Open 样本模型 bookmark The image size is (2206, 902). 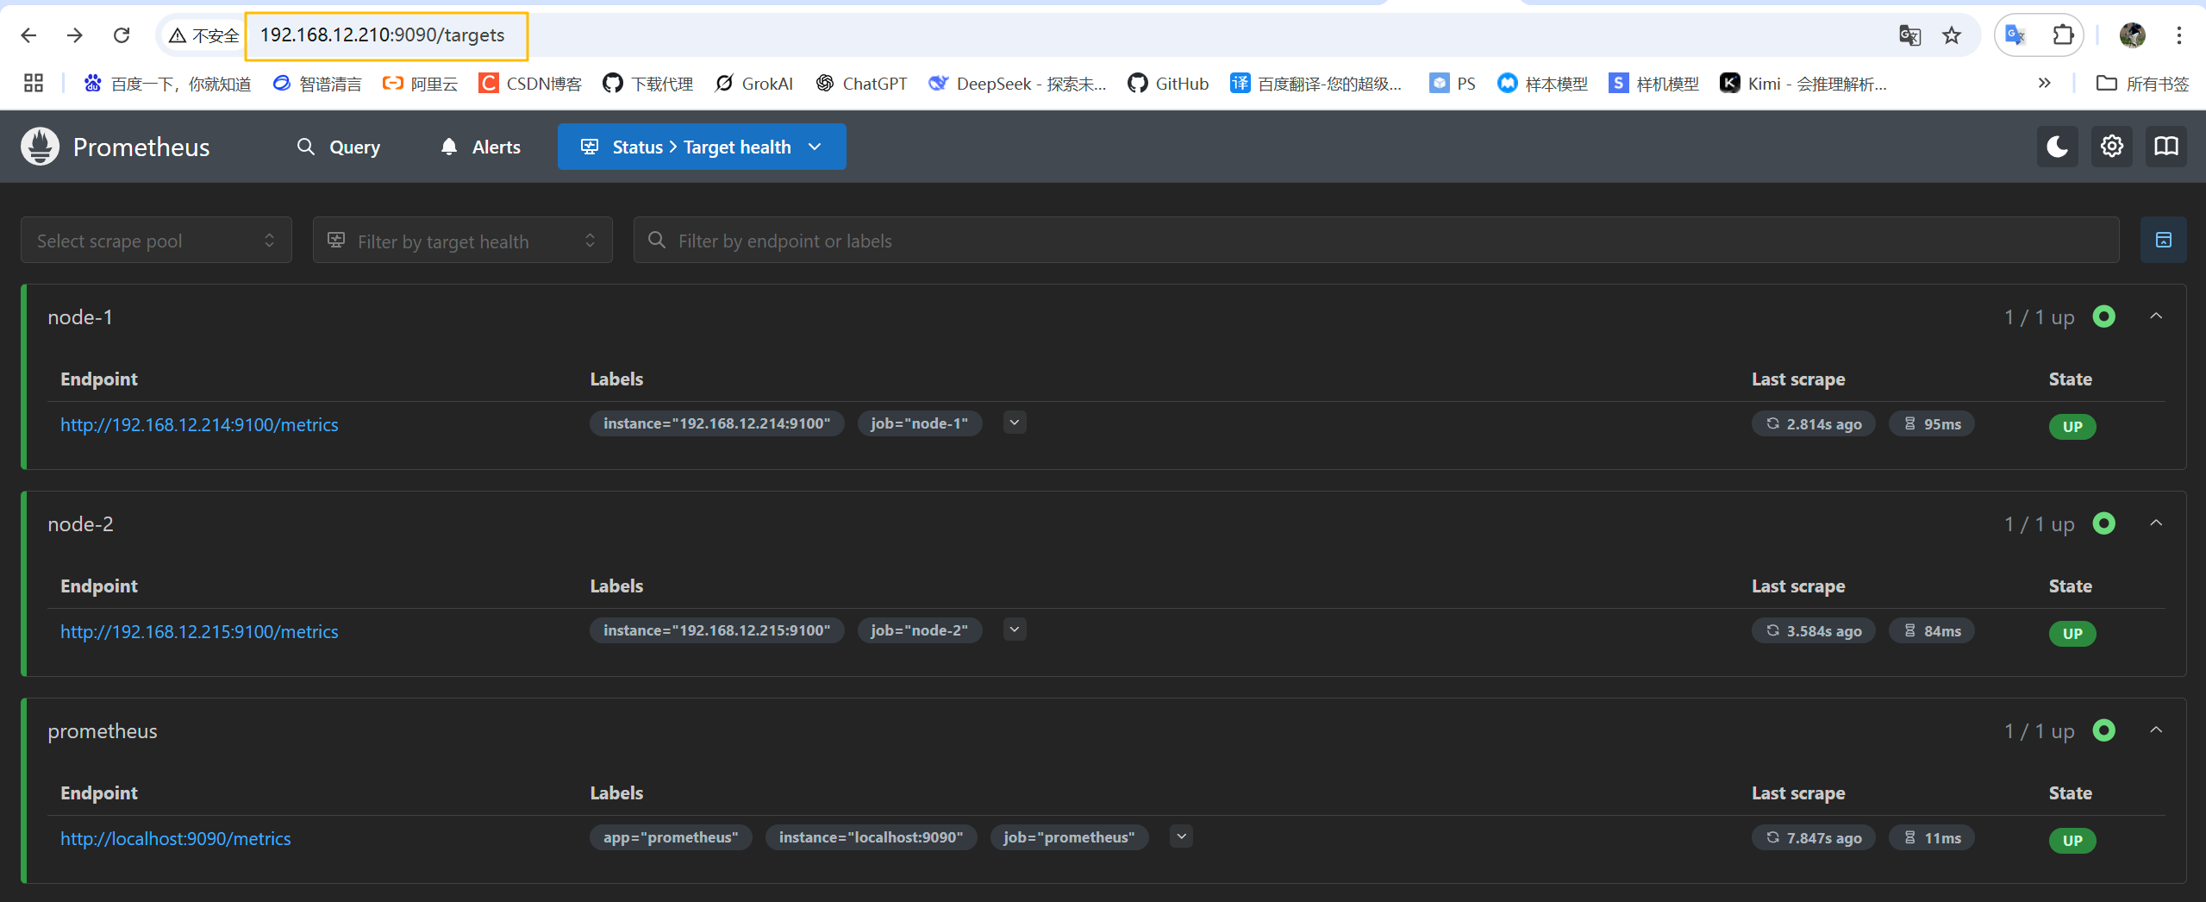(1543, 84)
